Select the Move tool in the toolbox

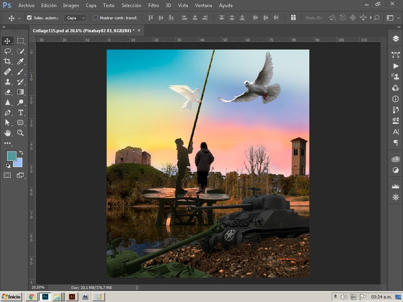(x=7, y=41)
